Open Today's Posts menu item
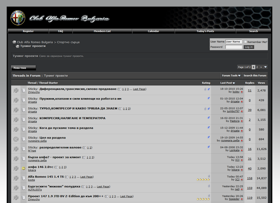 (x=205, y=31)
